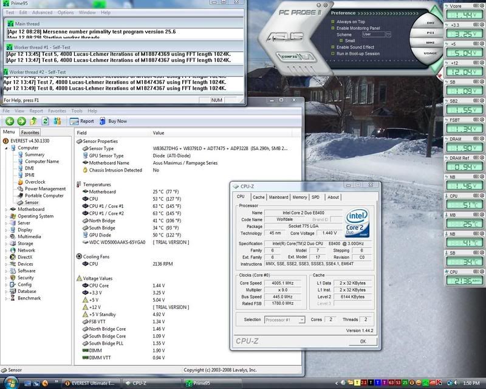Click the OK button in CPU-Z

363,341
